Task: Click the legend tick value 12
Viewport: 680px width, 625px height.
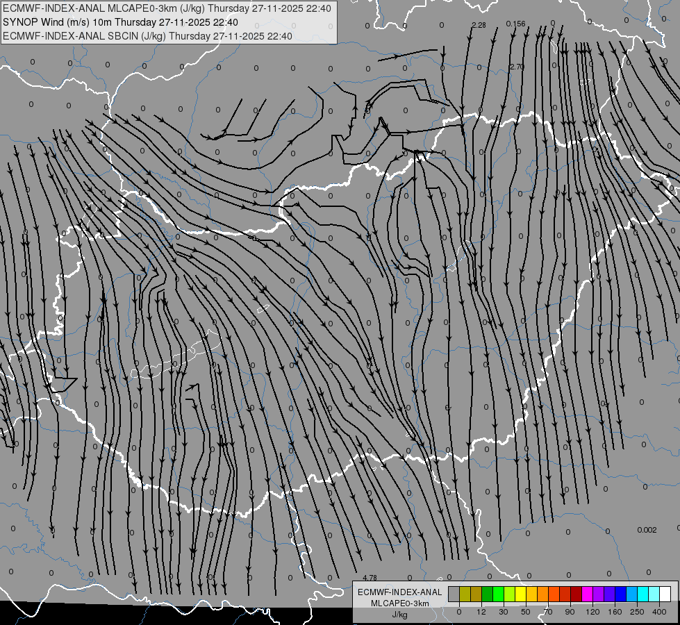Action: (481, 612)
